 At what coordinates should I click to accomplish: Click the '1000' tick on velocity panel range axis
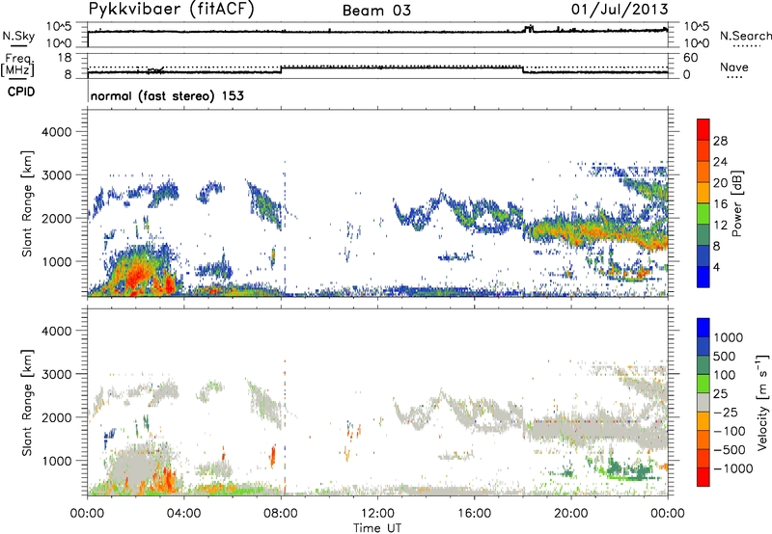pos(56,461)
